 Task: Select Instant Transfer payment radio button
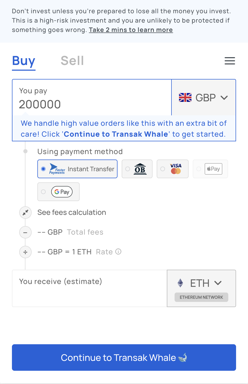tap(43, 169)
